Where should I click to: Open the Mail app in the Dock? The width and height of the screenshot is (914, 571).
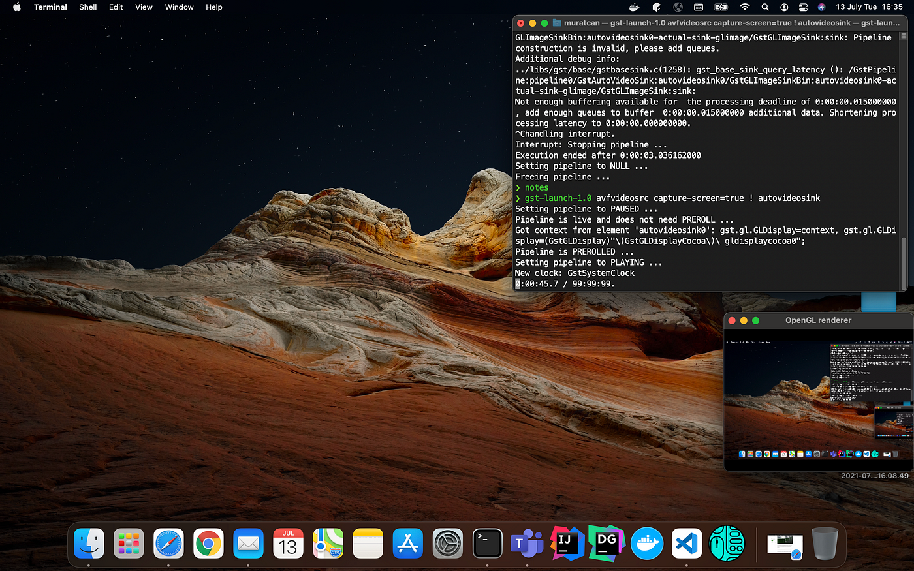(248, 543)
